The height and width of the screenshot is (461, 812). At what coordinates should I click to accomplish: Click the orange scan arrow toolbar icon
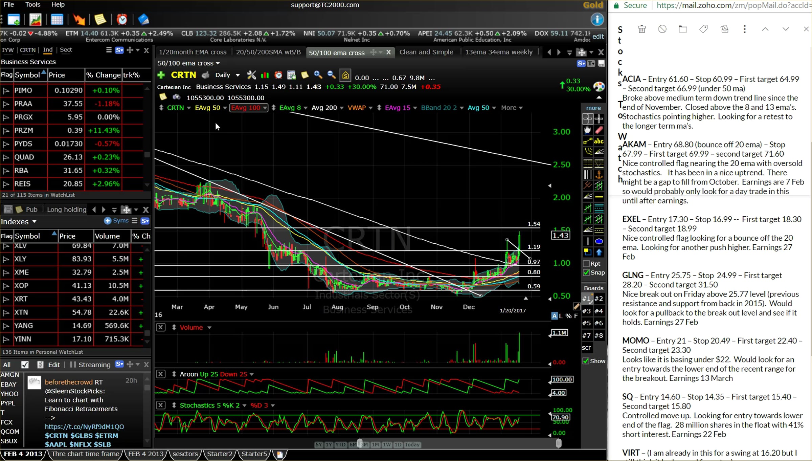click(x=79, y=20)
